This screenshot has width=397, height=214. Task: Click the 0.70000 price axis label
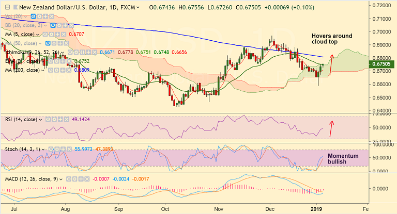point(381,32)
